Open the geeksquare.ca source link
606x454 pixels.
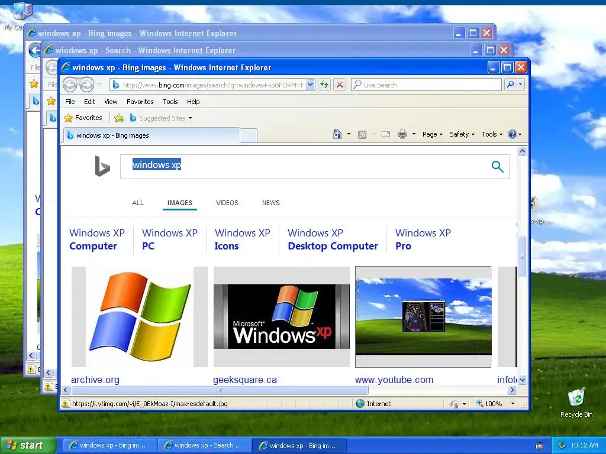click(244, 380)
